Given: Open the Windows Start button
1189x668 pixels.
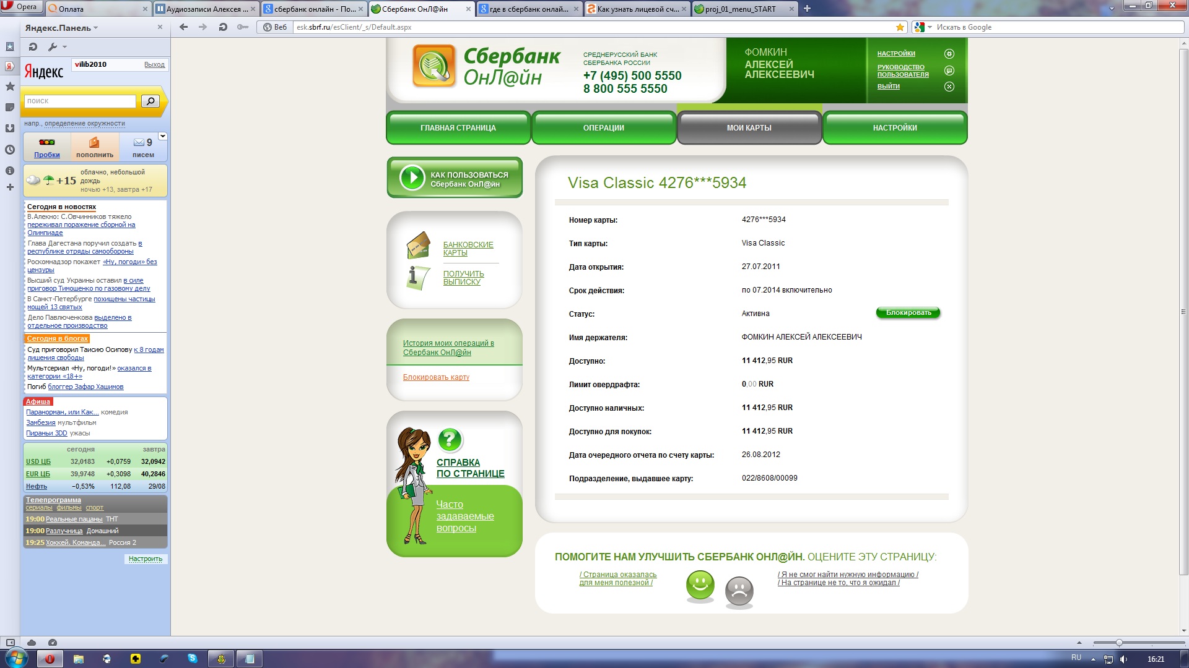Looking at the screenshot, I should click(x=16, y=657).
